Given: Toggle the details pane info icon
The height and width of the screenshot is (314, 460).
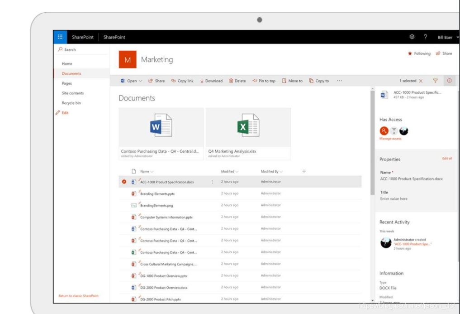Looking at the screenshot, I should tap(450, 81).
